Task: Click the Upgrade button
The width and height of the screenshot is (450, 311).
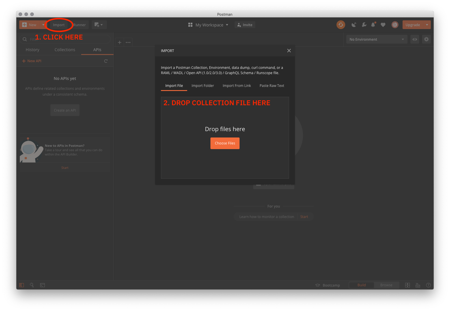Action: click(x=413, y=25)
